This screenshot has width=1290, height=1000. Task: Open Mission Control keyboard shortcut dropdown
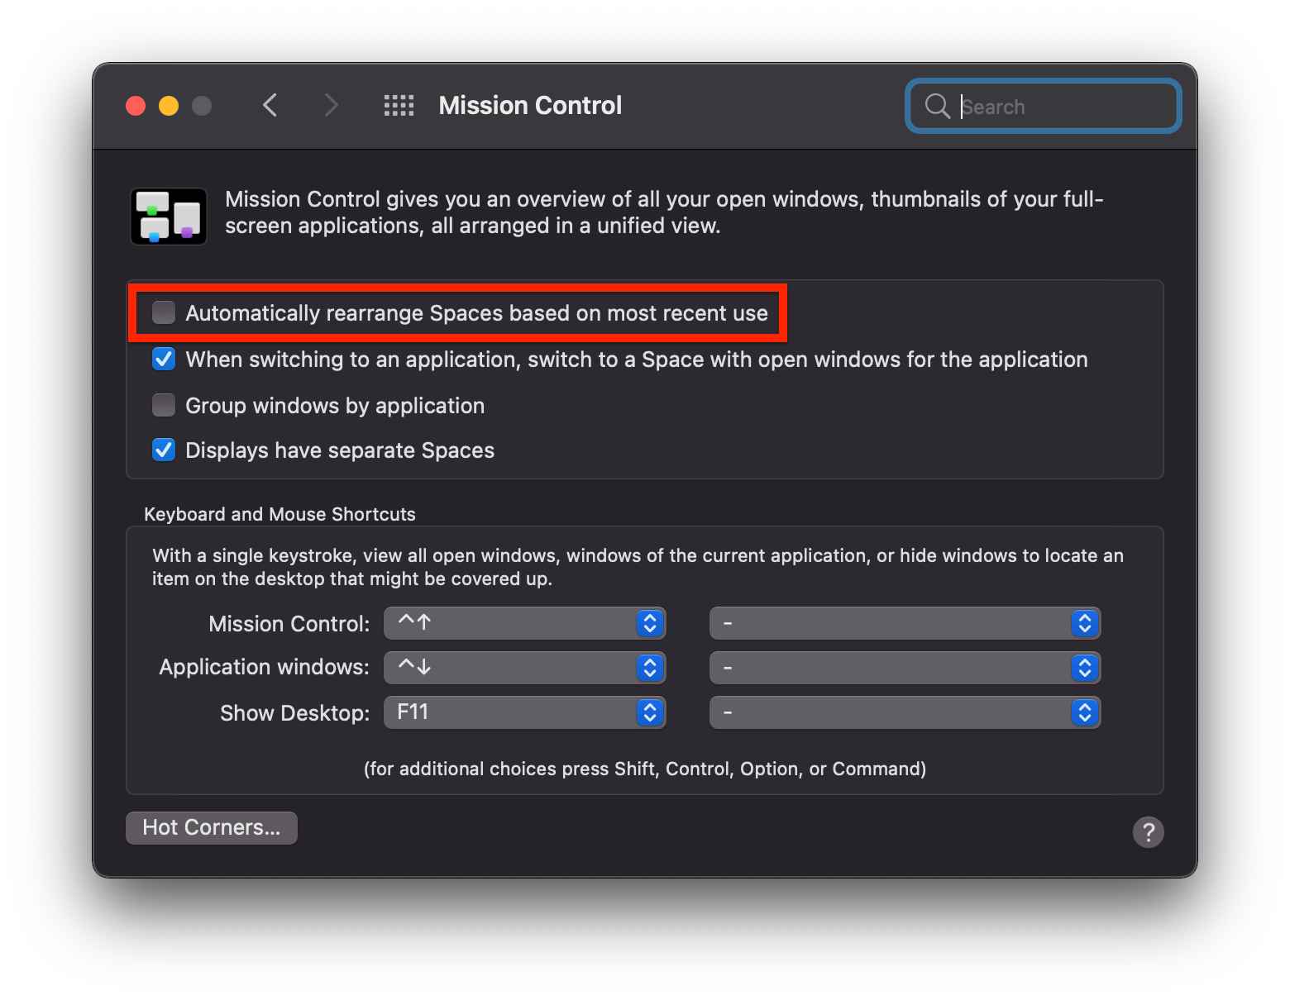525,623
